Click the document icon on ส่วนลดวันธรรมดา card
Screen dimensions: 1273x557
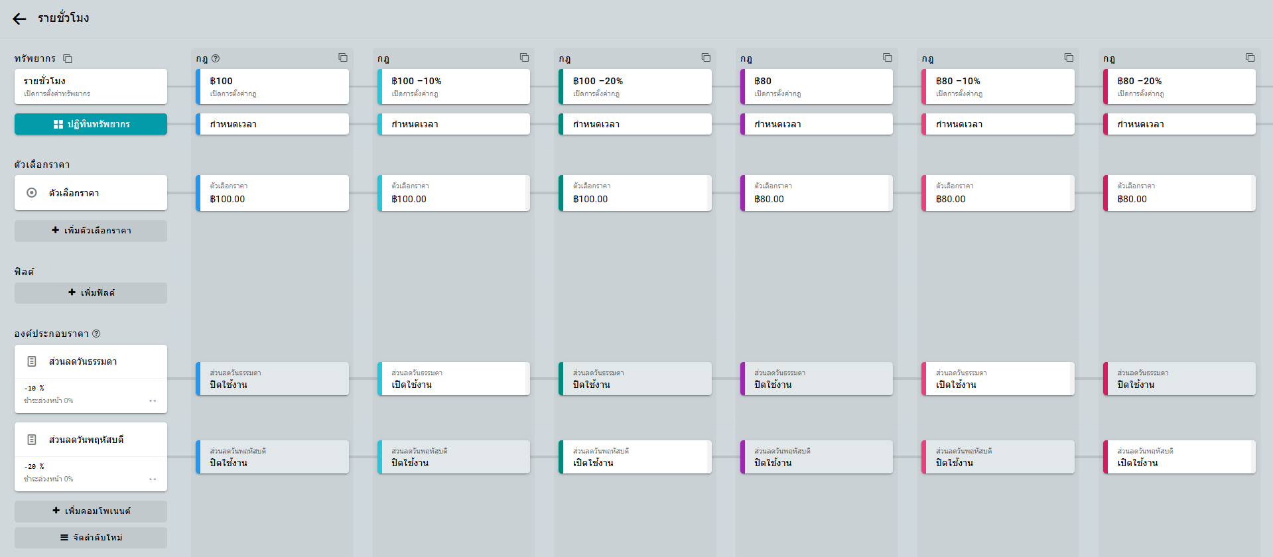click(32, 361)
